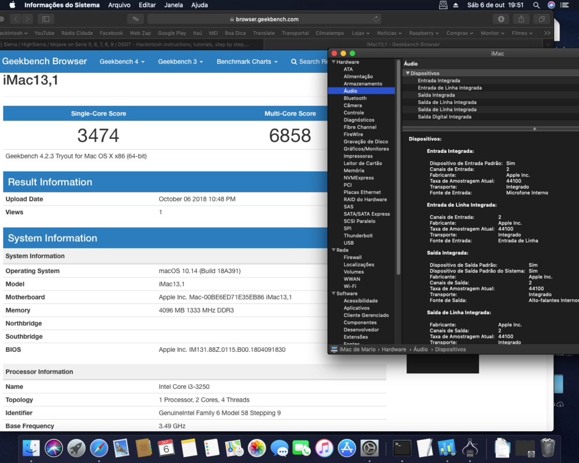Open Benchmark Charts dropdown

click(x=247, y=61)
